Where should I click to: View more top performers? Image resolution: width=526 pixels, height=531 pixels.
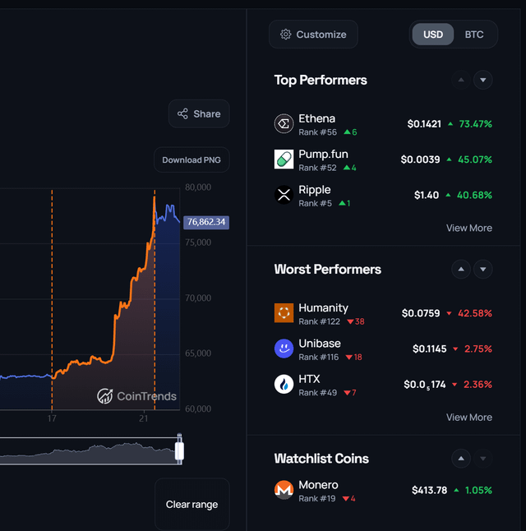469,228
